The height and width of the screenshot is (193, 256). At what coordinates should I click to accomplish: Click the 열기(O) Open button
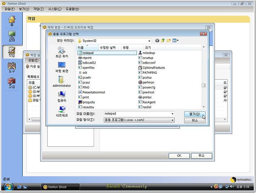click(x=194, y=114)
